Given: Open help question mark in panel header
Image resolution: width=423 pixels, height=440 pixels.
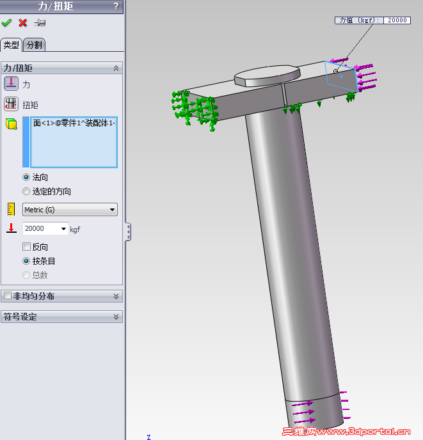Looking at the screenshot, I should click(x=116, y=6).
